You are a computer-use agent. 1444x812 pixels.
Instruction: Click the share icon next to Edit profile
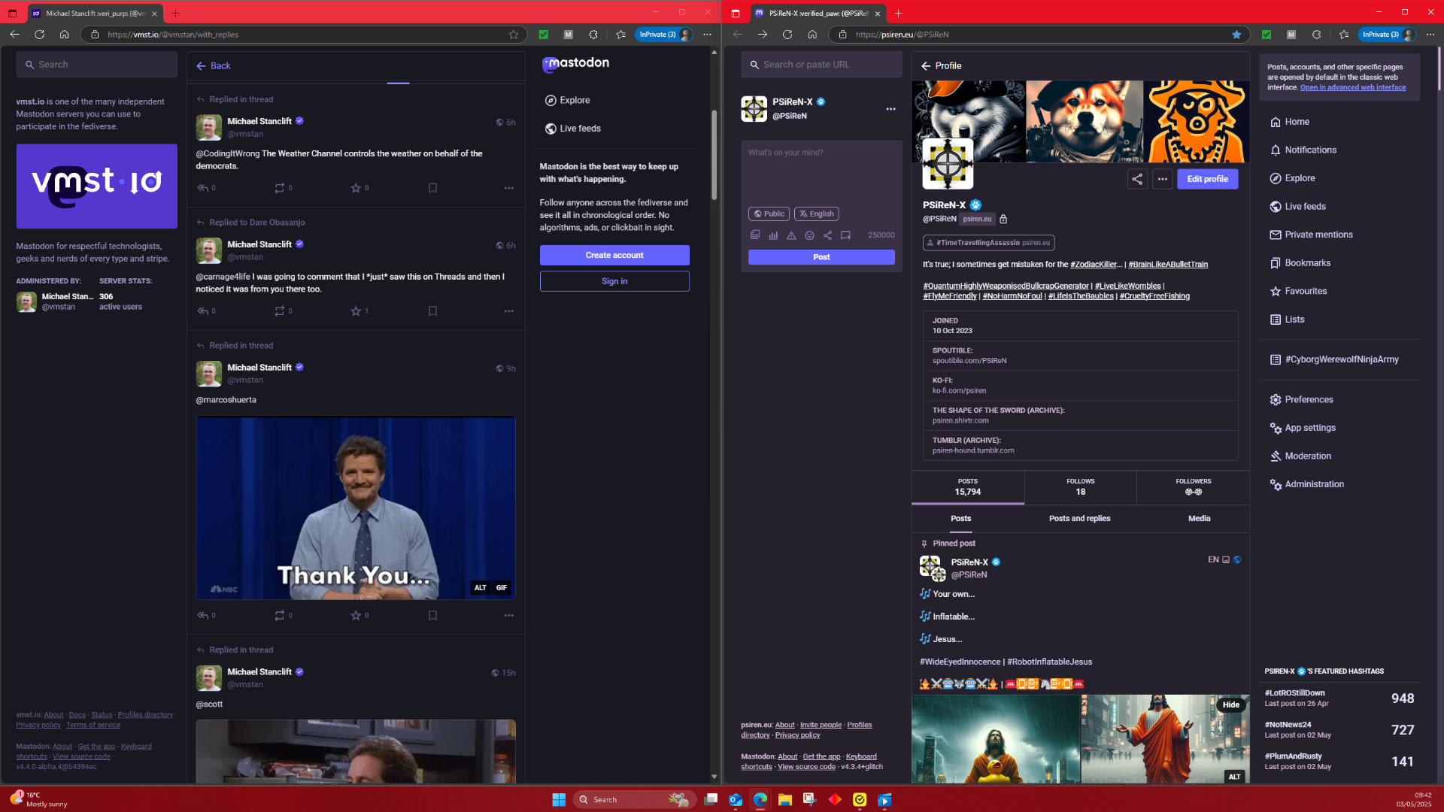1137,179
